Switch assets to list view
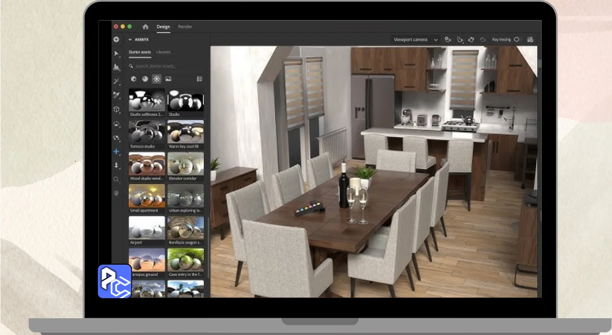Viewport: 612px width, 335px height. (199, 79)
